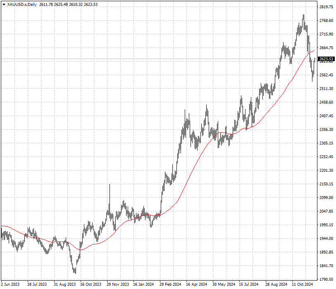336x289 pixels.
Task: Click the 1841.70 price axis label
Action: pos(326,265)
